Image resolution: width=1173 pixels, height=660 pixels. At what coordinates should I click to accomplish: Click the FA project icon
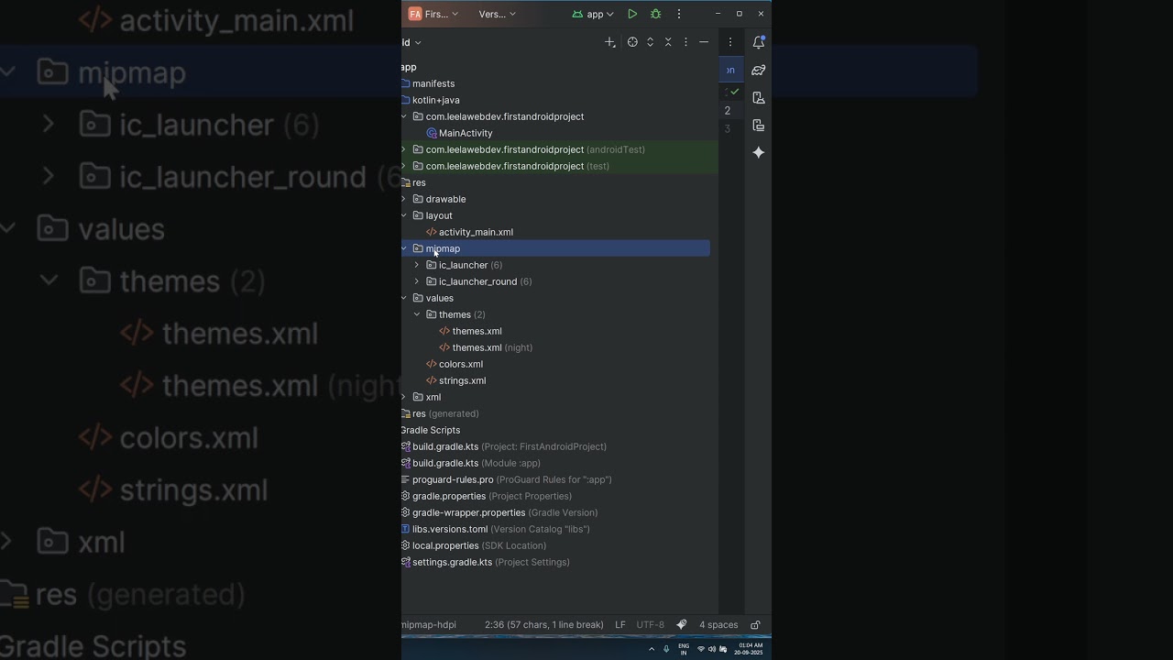[415, 14]
